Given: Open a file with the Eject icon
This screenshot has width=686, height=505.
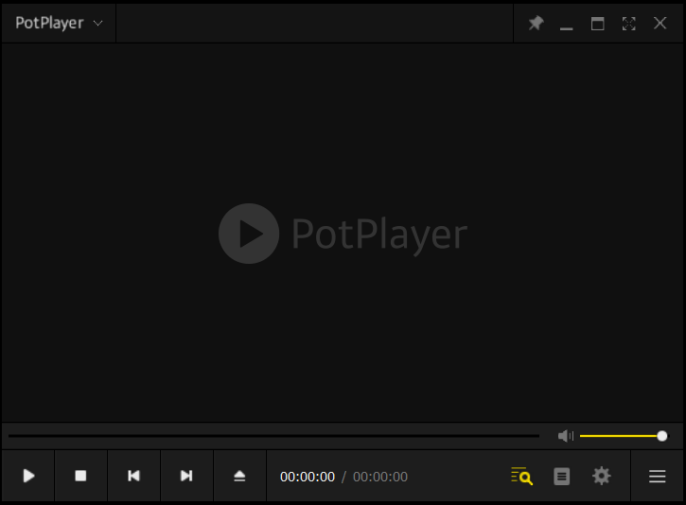Looking at the screenshot, I should tap(239, 476).
